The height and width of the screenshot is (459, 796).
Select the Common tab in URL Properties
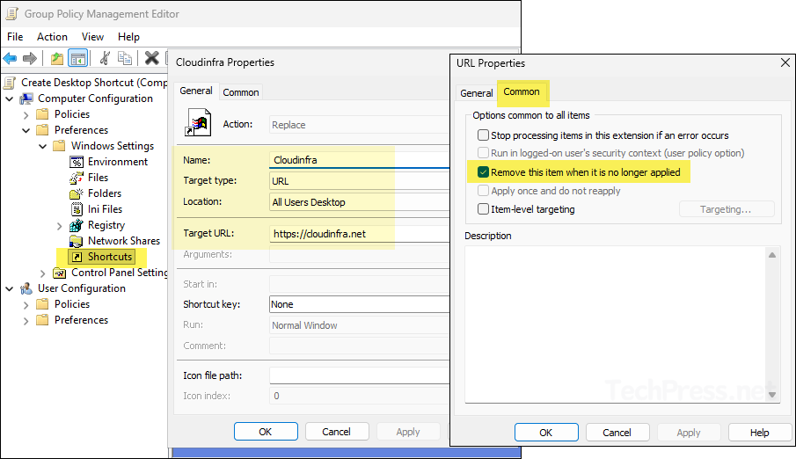tap(522, 92)
